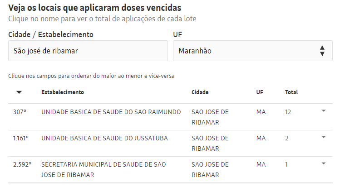The image size is (340, 187).
Task: Click the MA cell in the Sao Raimundo row
Action: click(x=261, y=112)
